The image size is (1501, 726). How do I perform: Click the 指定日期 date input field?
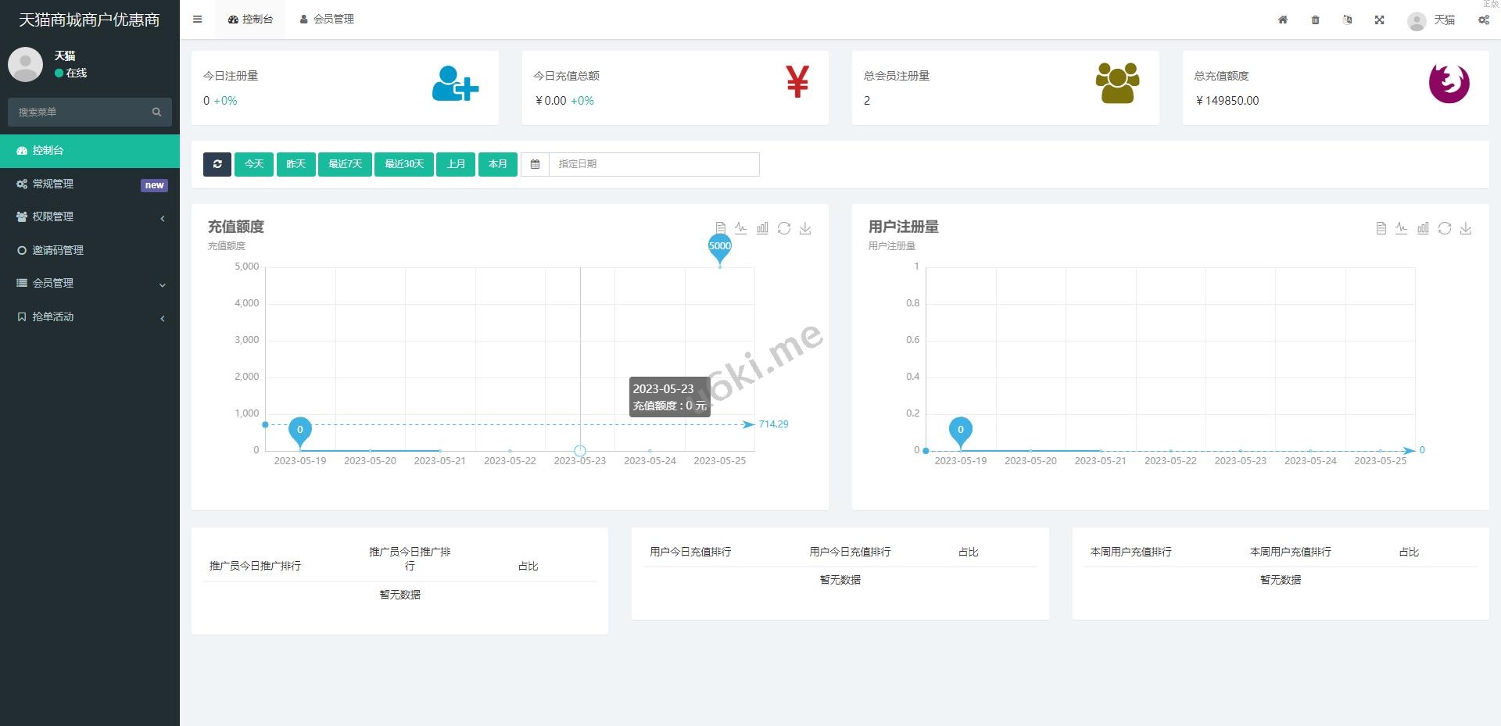pyautogui.click(x=653, y=164)
